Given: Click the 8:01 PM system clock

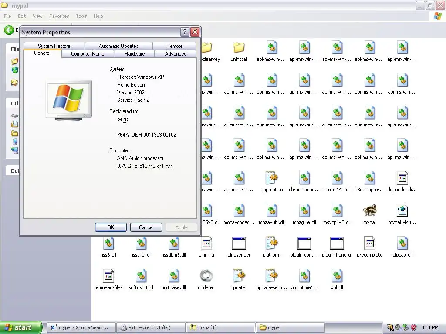Looking at the screenshot, I should tap(430, 327).
